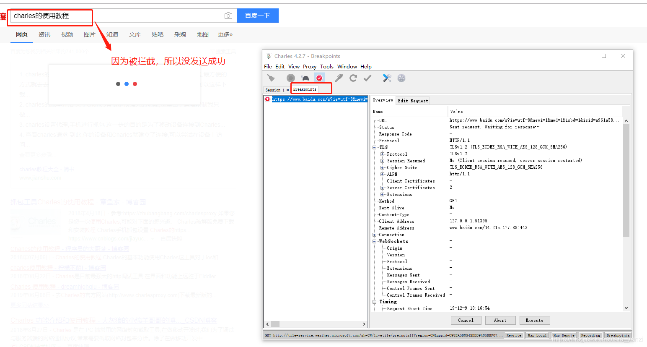Open the 贴吧 tab on Baidu

tap(158, 34)
